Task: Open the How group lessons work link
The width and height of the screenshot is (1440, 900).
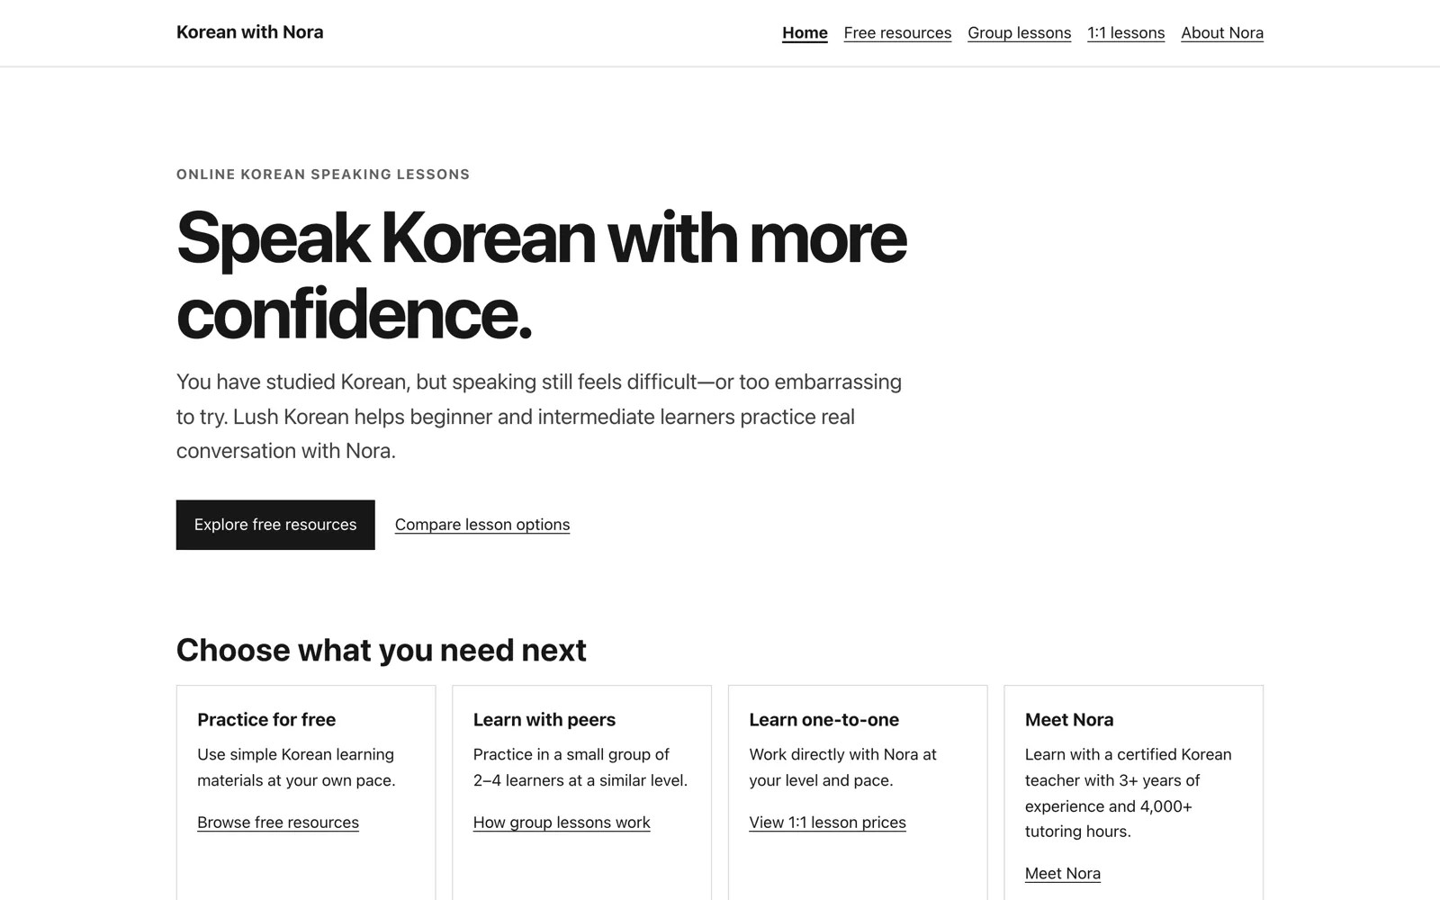Action: 562,823
